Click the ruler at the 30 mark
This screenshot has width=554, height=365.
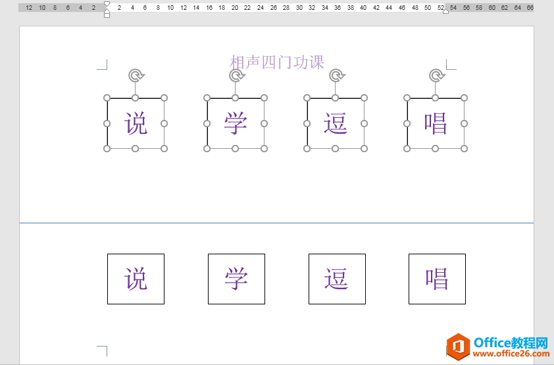(x=299, y=7)
